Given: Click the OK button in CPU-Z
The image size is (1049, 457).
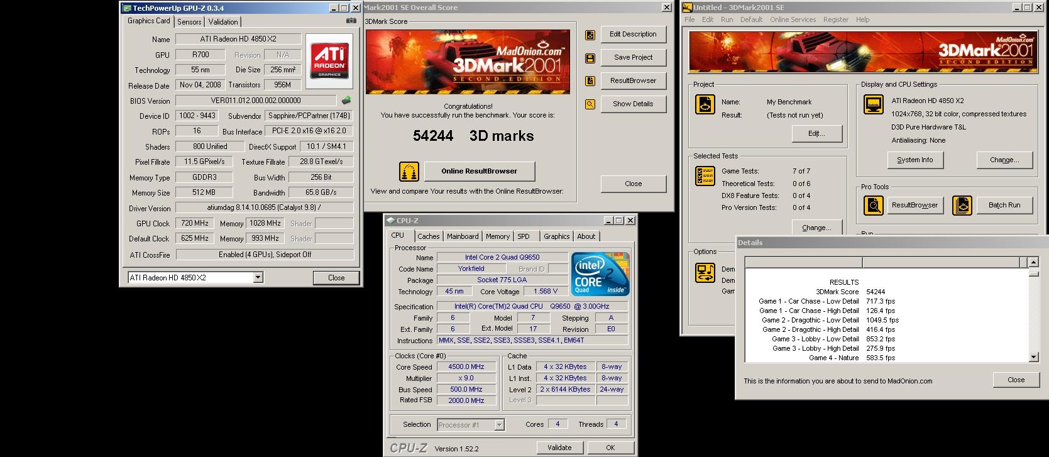Looking at the screenshot, I should pos(610,448).
